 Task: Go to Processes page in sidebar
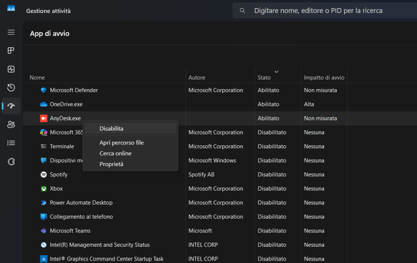[x=11, y=50]
